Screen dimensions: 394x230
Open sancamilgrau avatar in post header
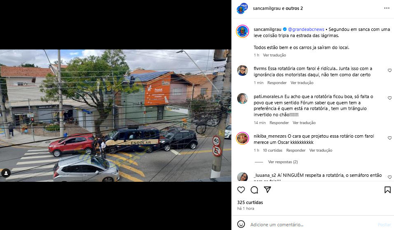(x=242, y=9)
